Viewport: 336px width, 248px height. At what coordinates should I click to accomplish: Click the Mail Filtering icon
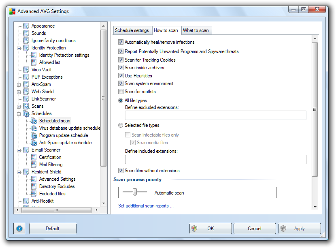click(x=34, y=165)
